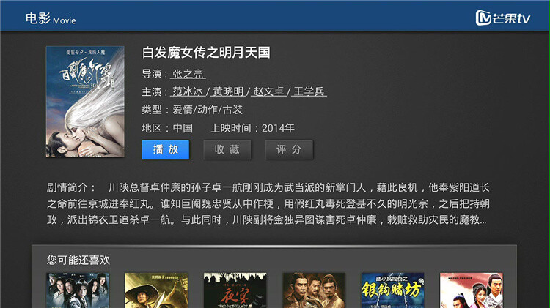Open actor link 范冰冰
The image size is (550, 308).
tap(188, 91)
